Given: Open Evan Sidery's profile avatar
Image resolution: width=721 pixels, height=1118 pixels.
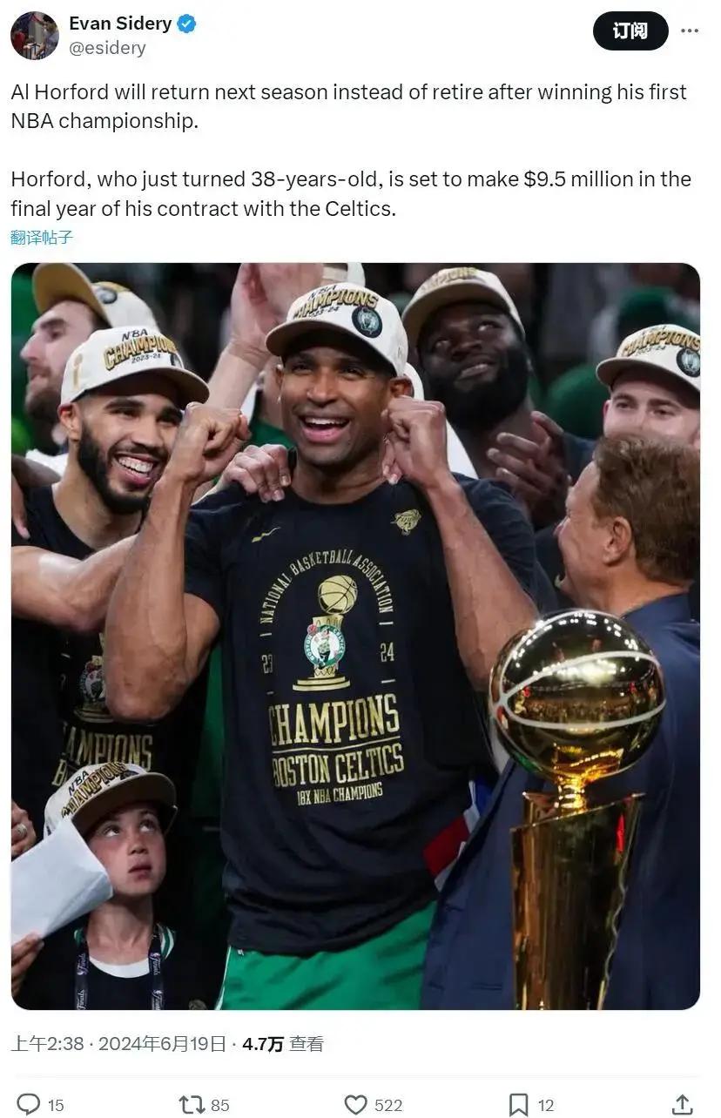Looking at the screenshot, I should (x=34, y=35).
